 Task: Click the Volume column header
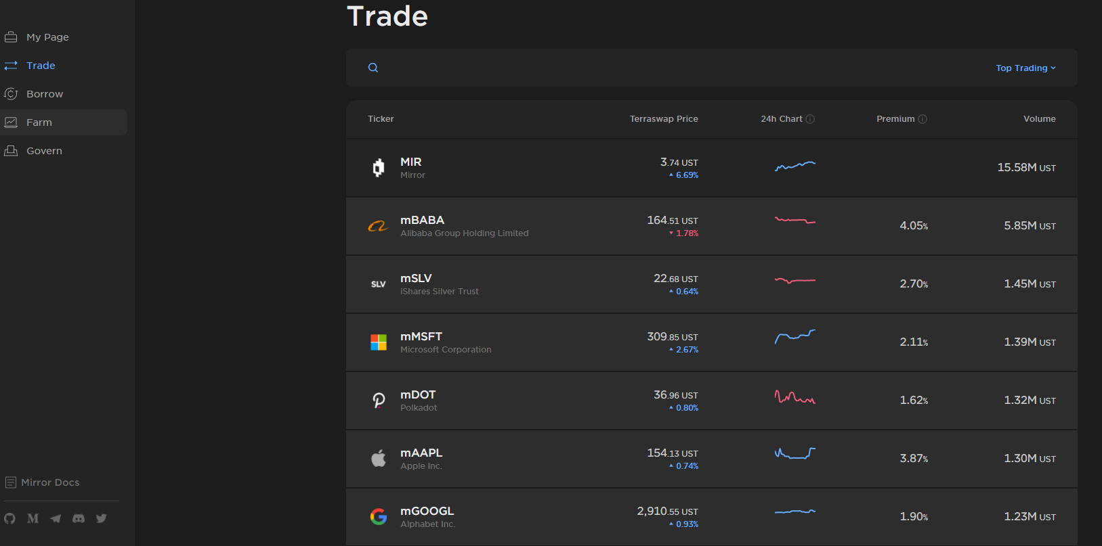(1040, 119)
